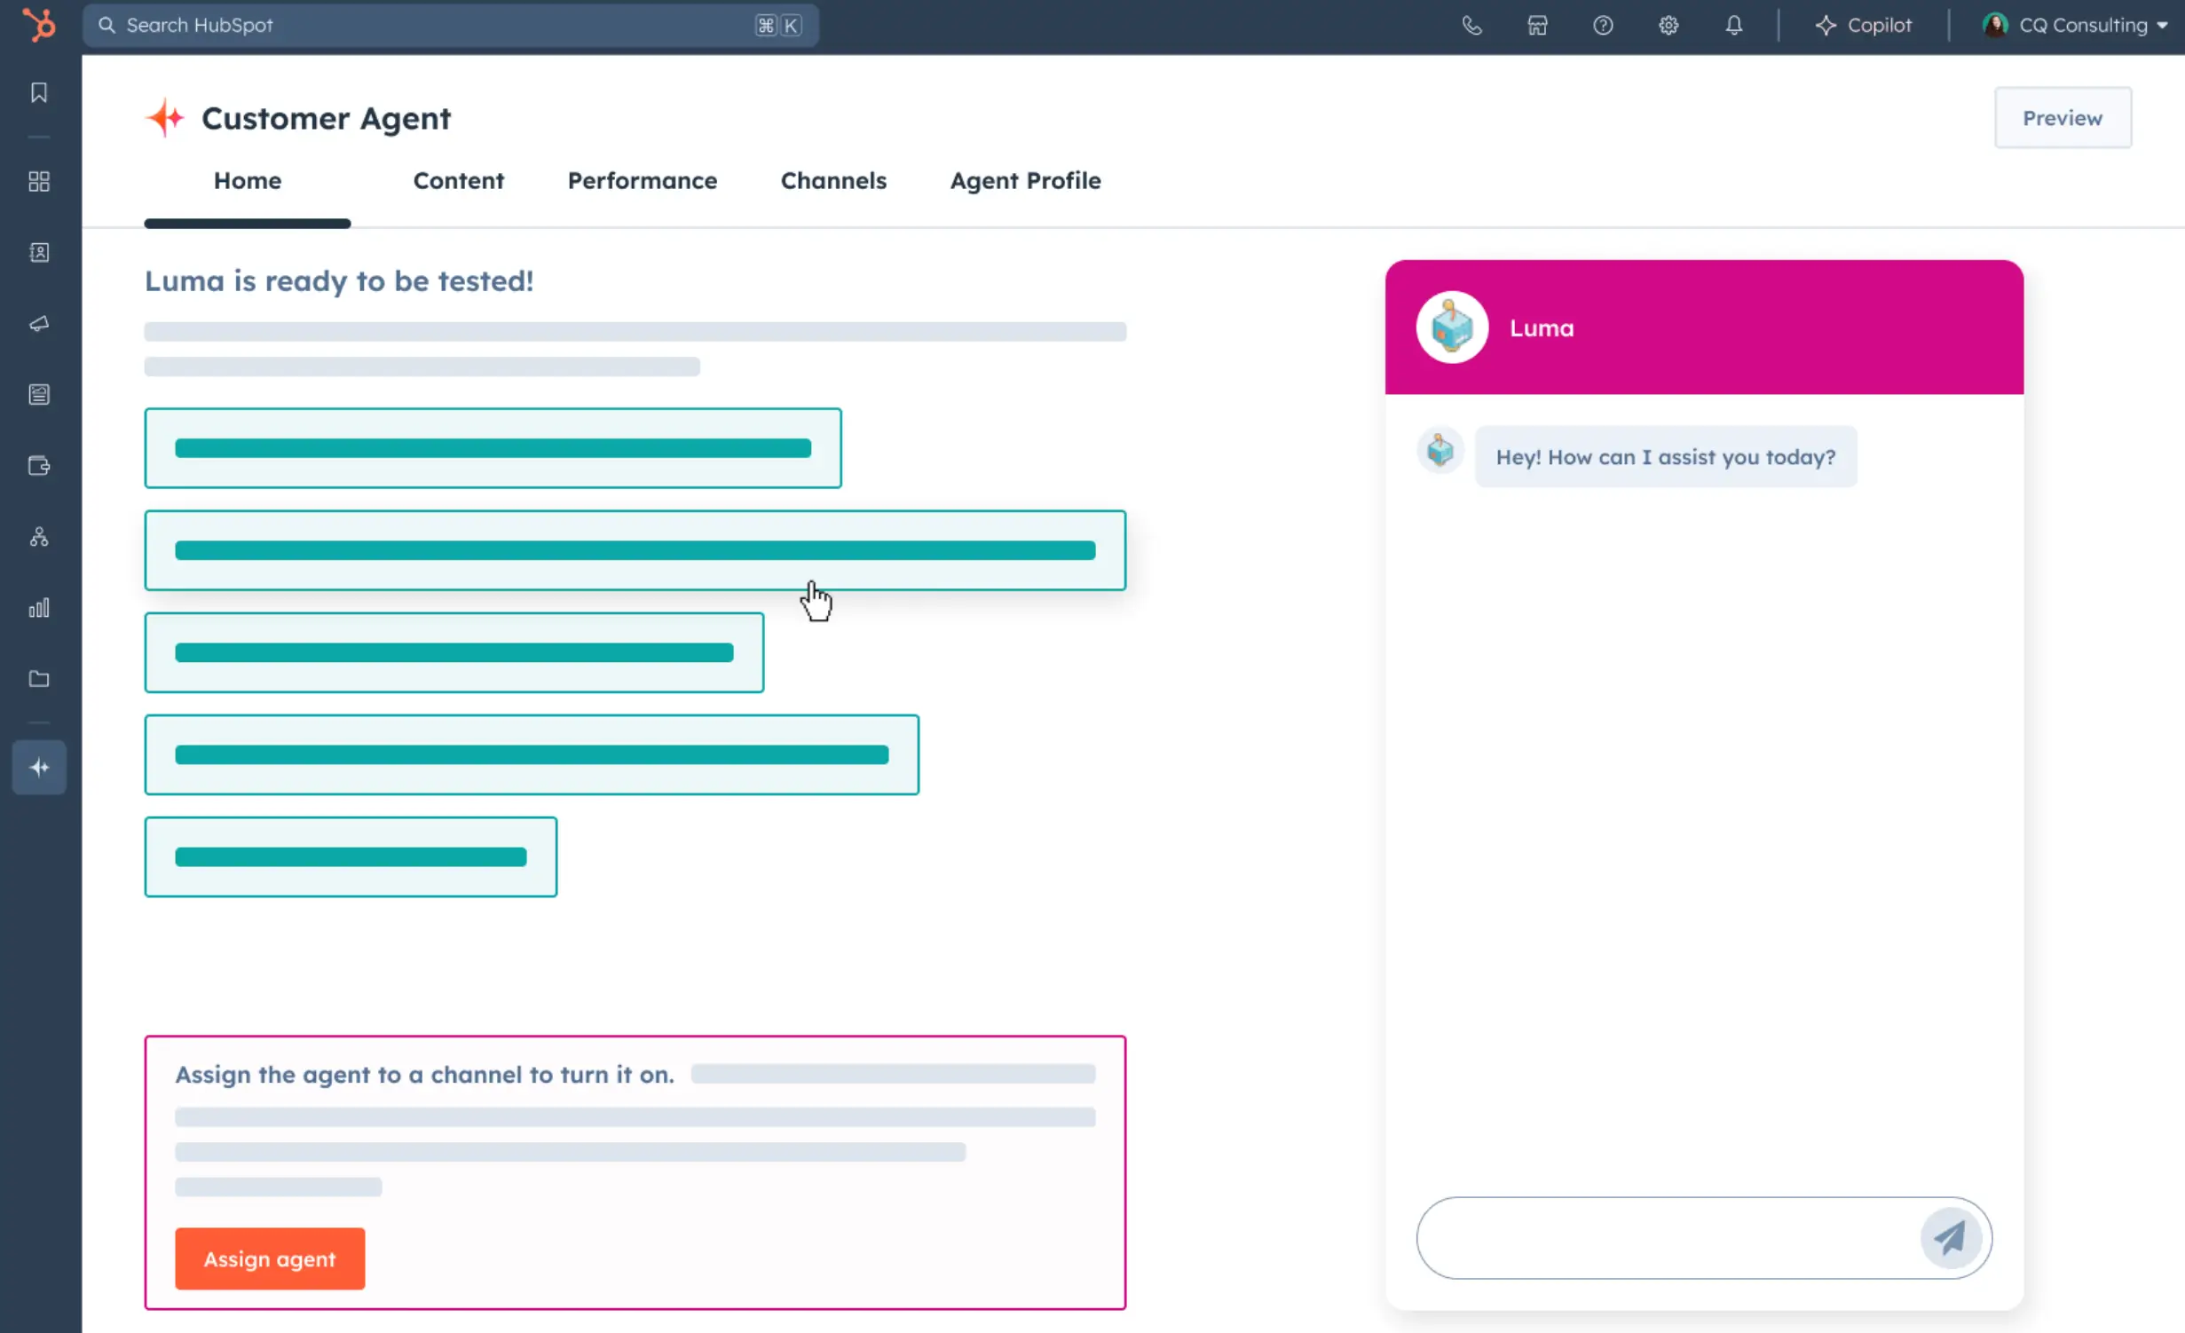Click the send paper plane icon in chat
This screenshot has height=1333, width=2185.
click(x=1950, y=1237)
